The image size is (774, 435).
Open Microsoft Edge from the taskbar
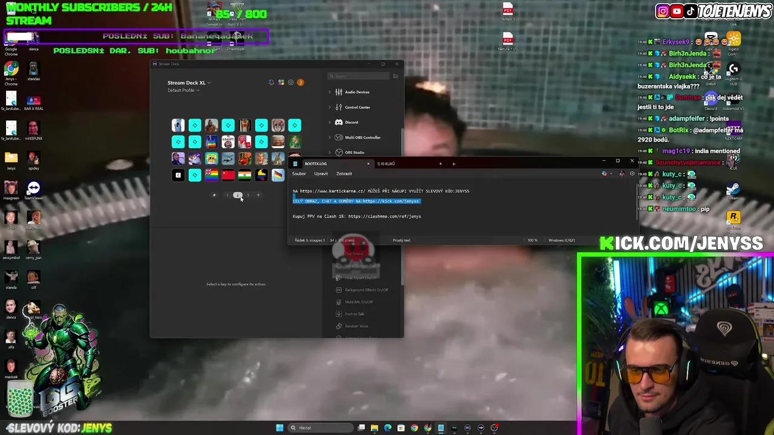point(388,428)
